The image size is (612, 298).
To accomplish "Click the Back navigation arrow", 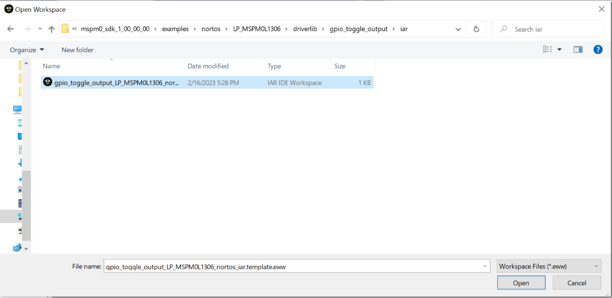I will [11, 29].
